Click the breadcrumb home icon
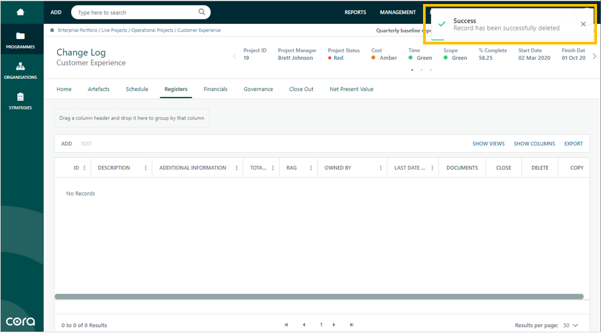 (x=52, y=30)
